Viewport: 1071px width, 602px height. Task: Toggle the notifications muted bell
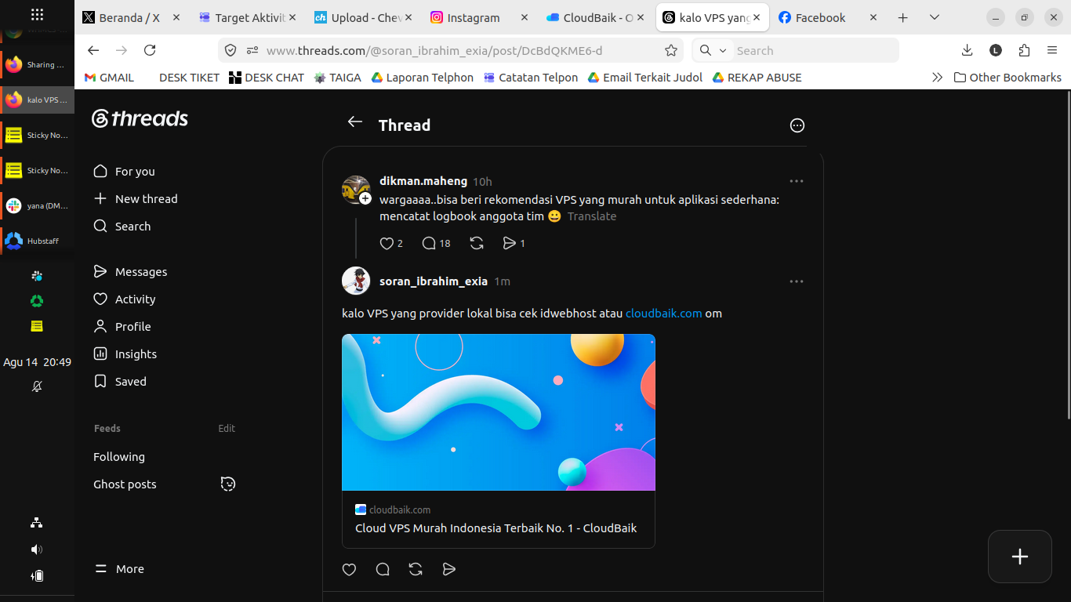pyautogui.click(x=37, y=386)
